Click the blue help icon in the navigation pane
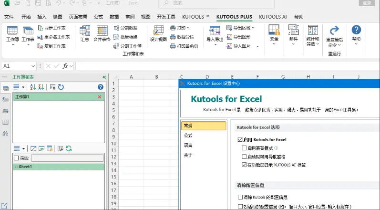This screenshot has height=210, width=380. click(100, 87)
